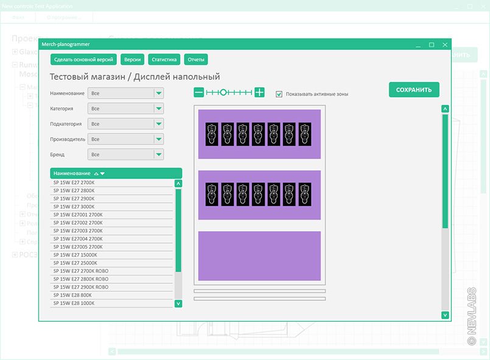Viewport: 490px width, 360px height.
Task: Open the Статистика section
Action: (164, 60)
